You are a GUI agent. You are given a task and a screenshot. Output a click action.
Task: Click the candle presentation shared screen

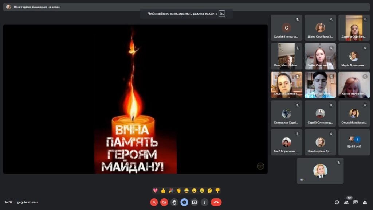tap(135, 99)
